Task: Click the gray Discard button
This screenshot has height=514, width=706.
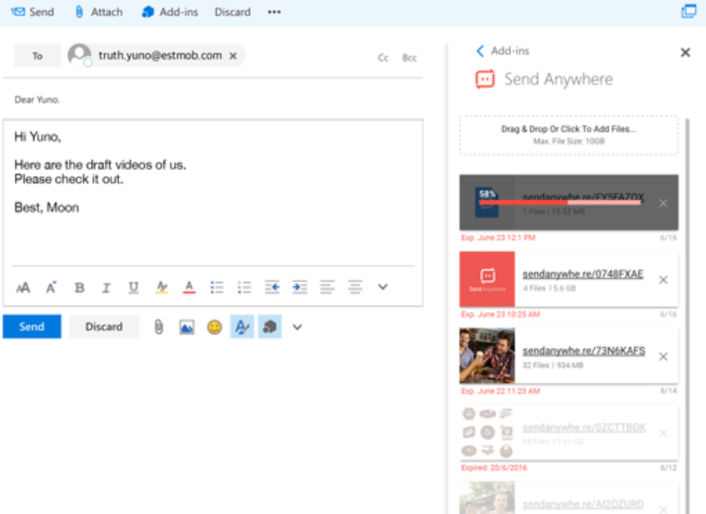Action: (x=104, y=327)
